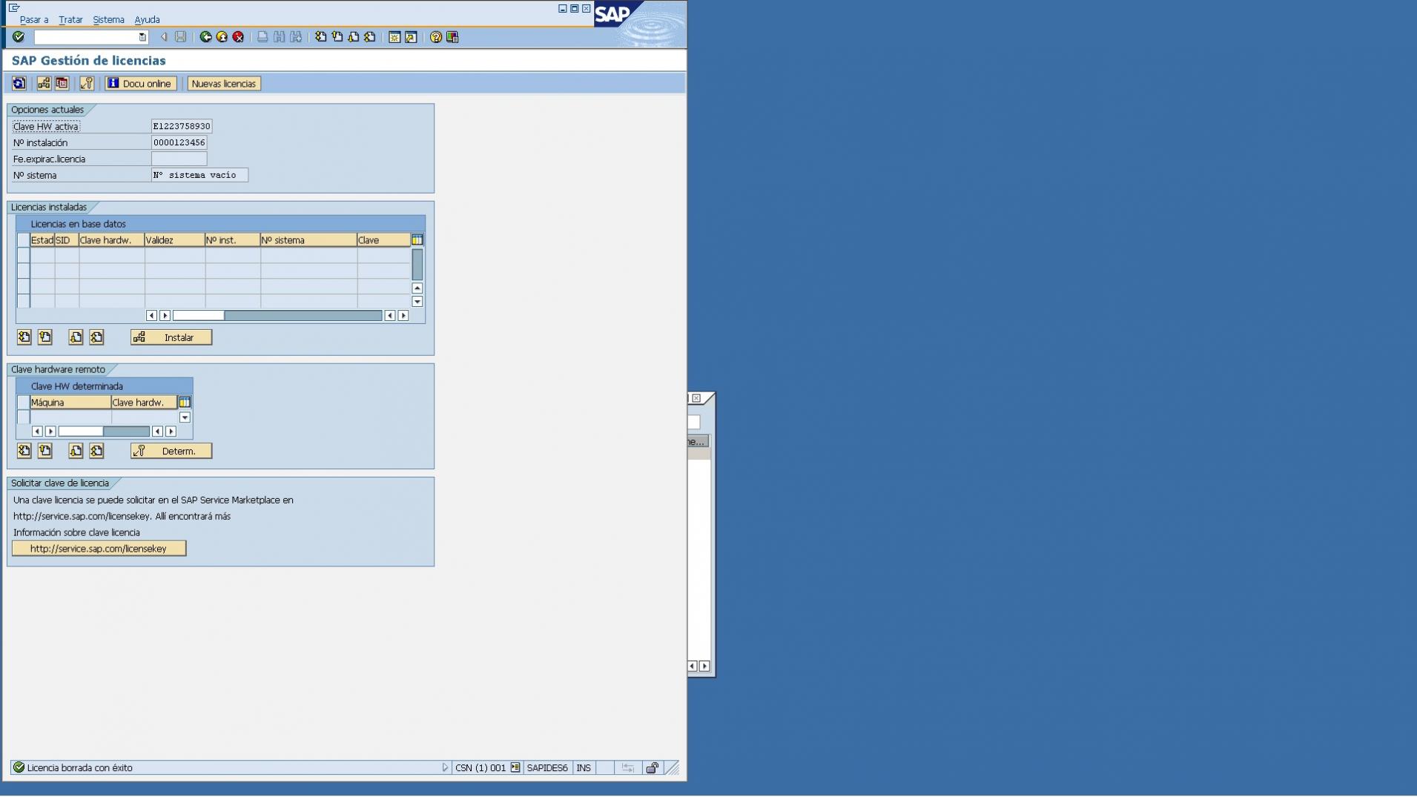Open command field history dropdown
The width and height of the screenshot is (1417, 797).
click(x=142, y=37)
